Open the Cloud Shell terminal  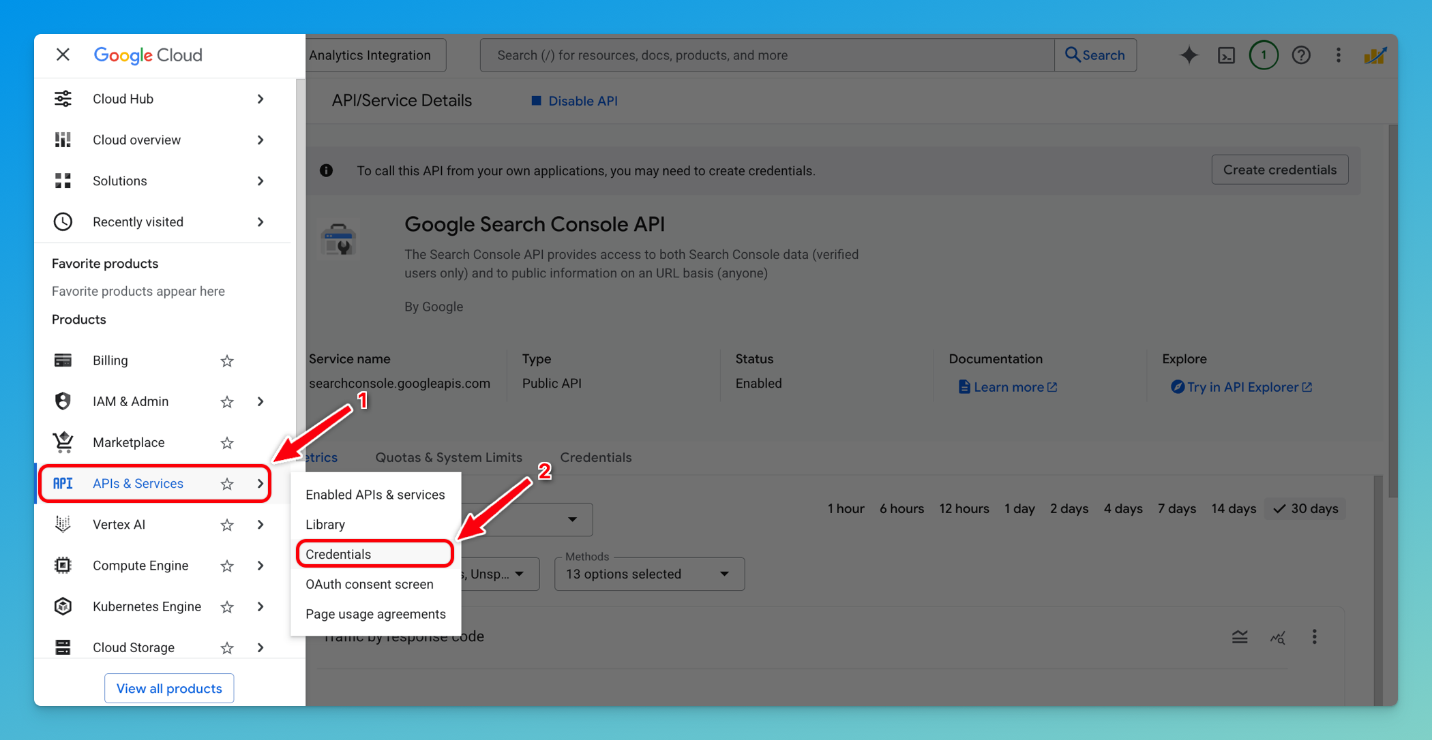point(1226,55)
